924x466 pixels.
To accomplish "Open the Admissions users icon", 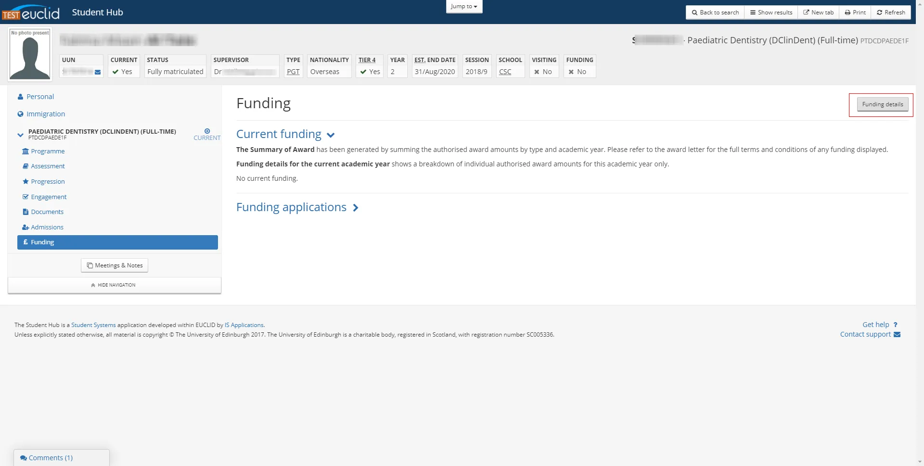I will pyautogui.click(x=25, y=227).
